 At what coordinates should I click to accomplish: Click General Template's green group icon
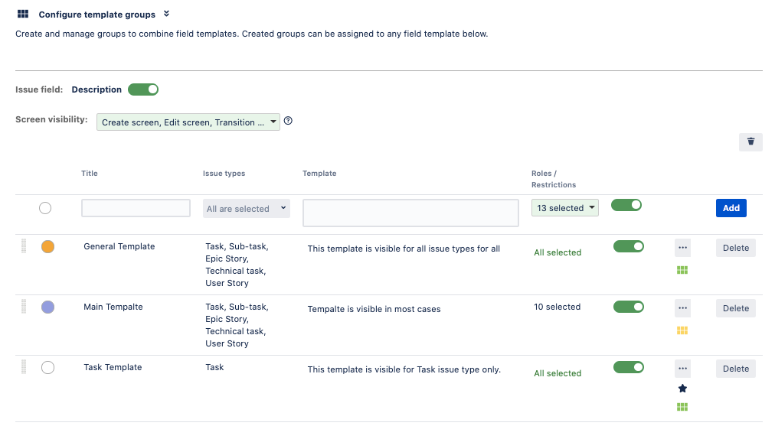682,270
